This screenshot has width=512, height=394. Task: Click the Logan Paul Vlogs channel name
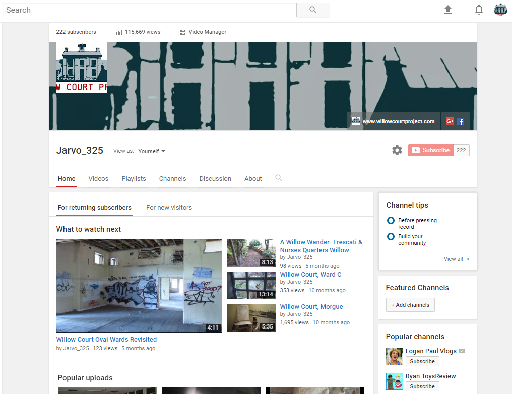click(x=431, y=351)
